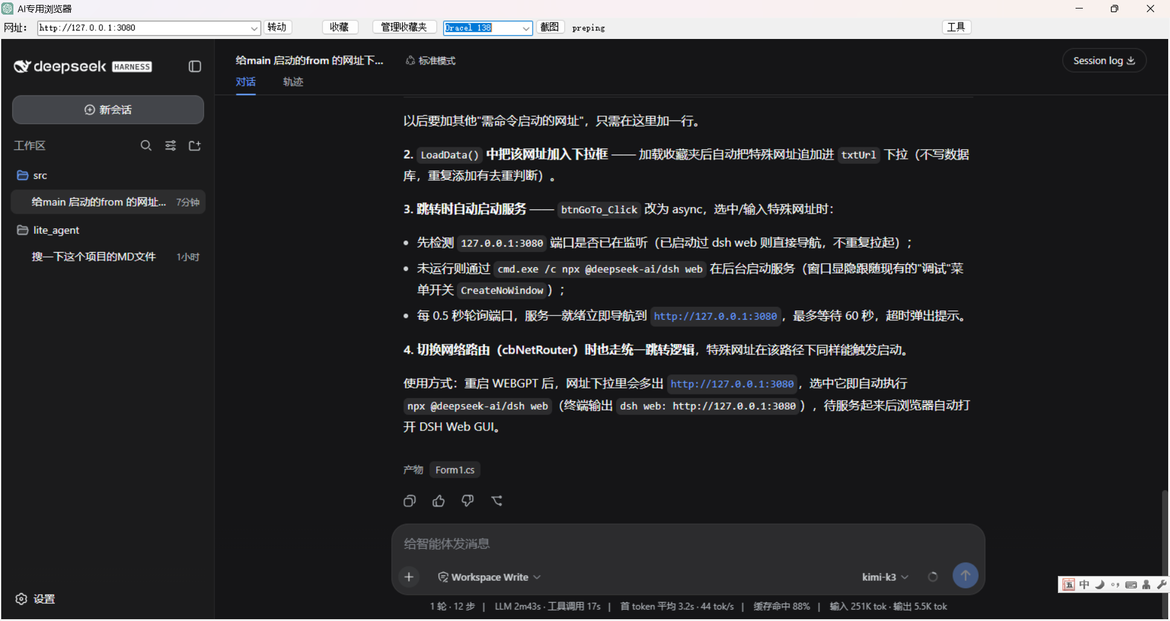Click the URL address text field
This screenshot has width=1170, height=621.
pos(143,28)
